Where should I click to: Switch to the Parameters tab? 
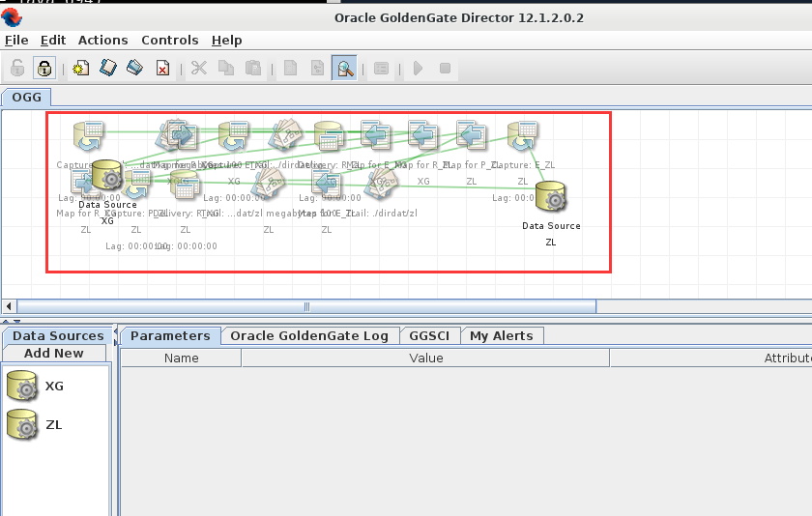pos(170,336)
